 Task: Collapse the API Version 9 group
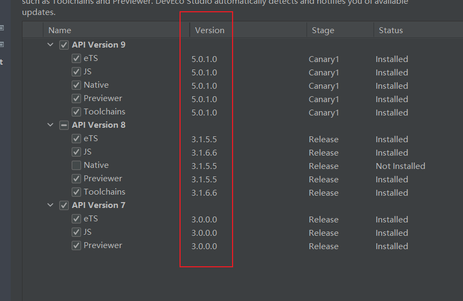pos(50,45)
